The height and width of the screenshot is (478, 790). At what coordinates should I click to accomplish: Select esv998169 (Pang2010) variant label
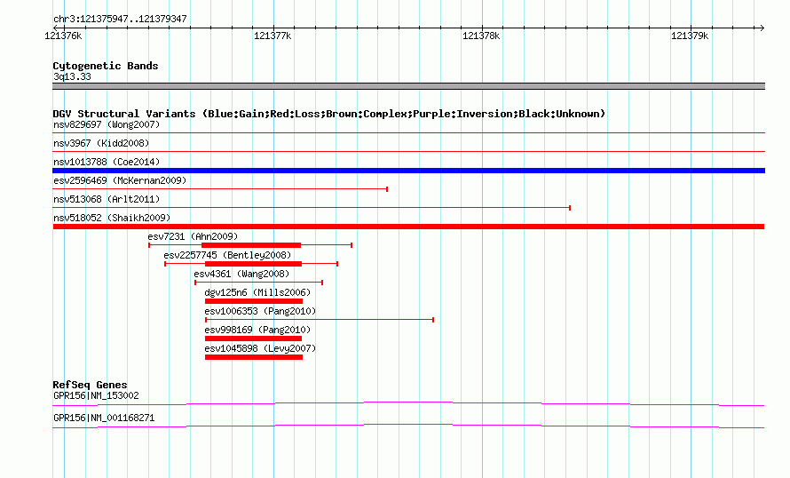pyautogui.click(x=257, y=330)
